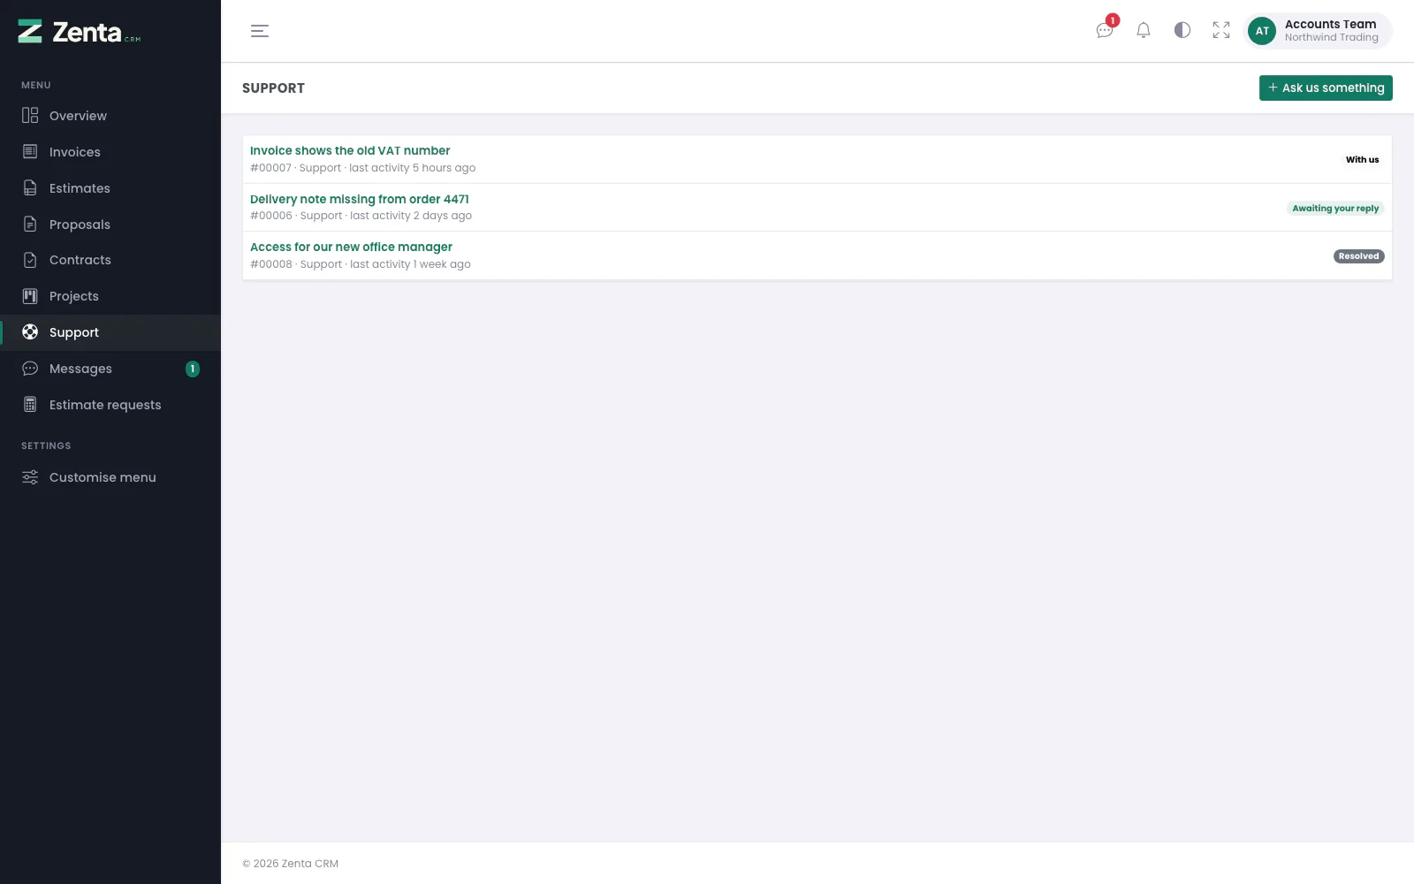The image size is (1414, 884).
Task: Open Messages label in the sidebar
Action: click(x=80, y=369)
